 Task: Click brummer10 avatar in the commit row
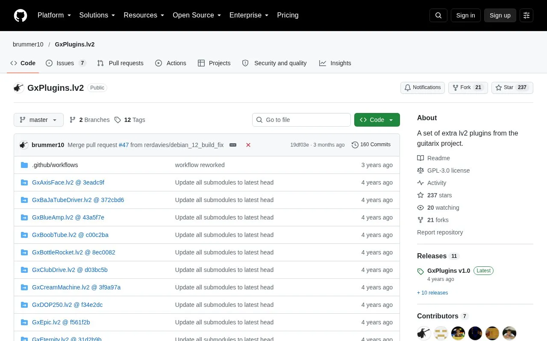click(24, 145)
